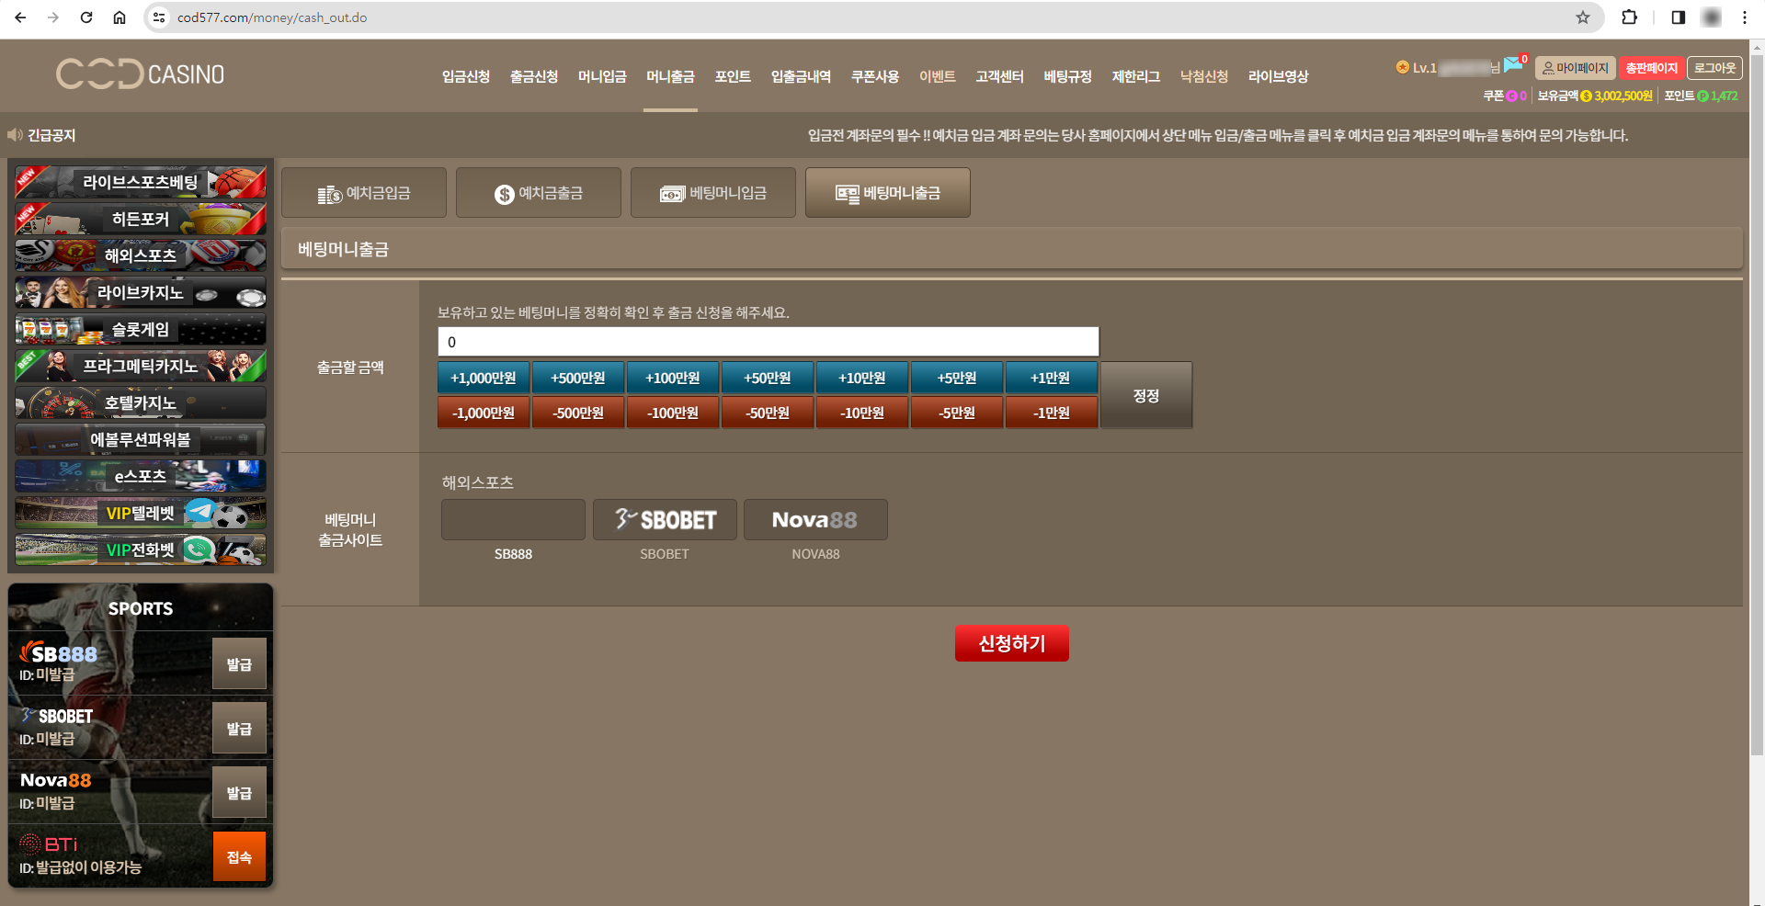Select the 포인트 menu item

pyautogui.click(x=733, y=76)
